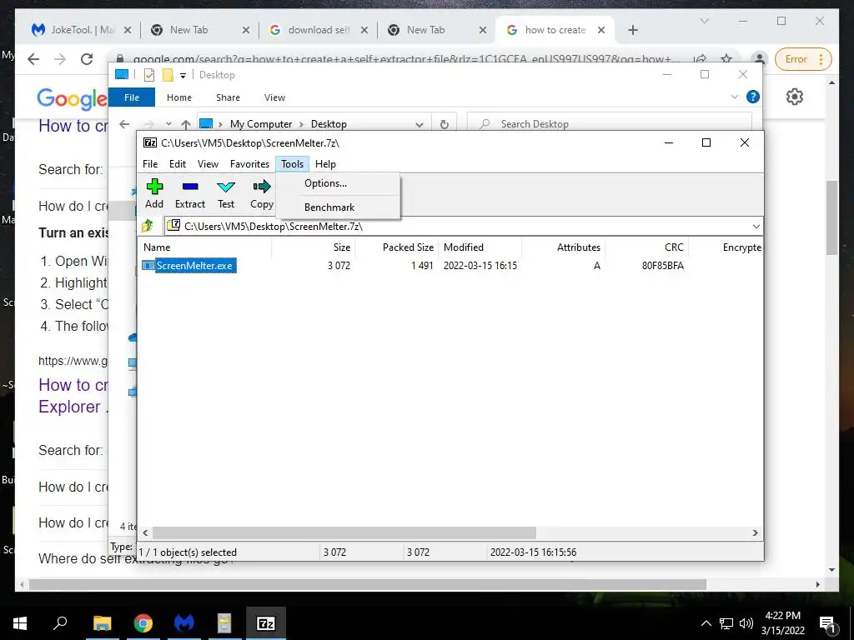Open the 7-Zip View menu
Image resolution: width=854 pixels, height=640 pixels.
click(x=208, y=164)
